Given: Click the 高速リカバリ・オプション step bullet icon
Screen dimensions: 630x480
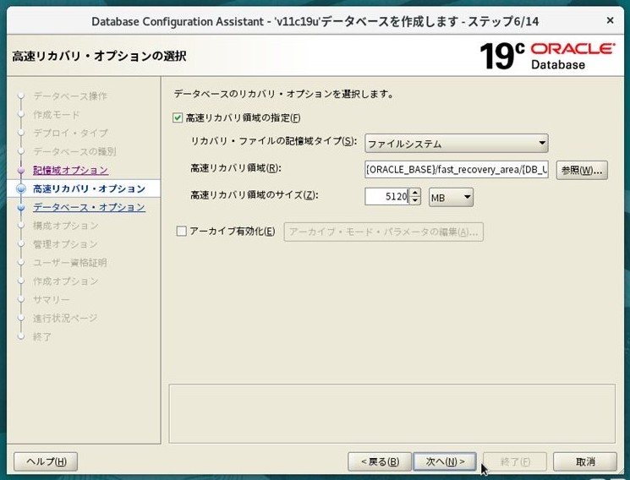Looking at the screenshot, I should [x=21, y=188].
